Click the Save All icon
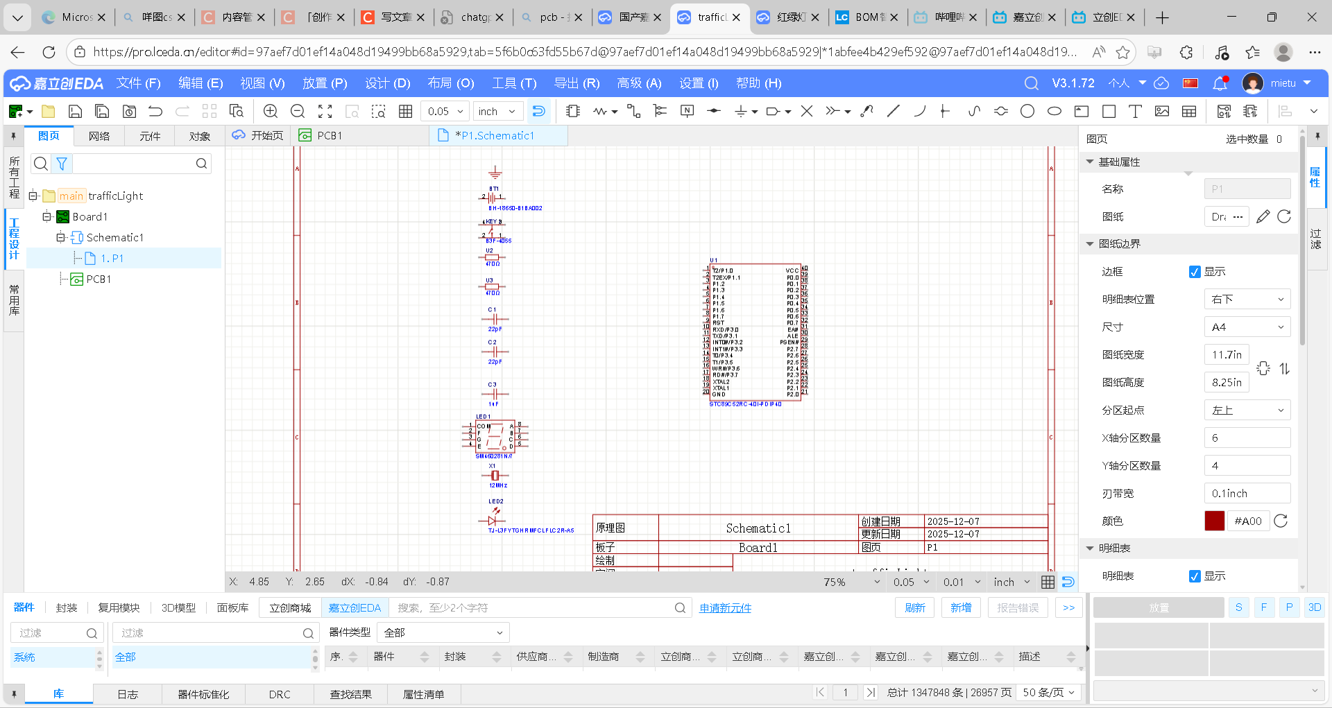This screenshot has height=708, width=1332. tap(102, 111)
